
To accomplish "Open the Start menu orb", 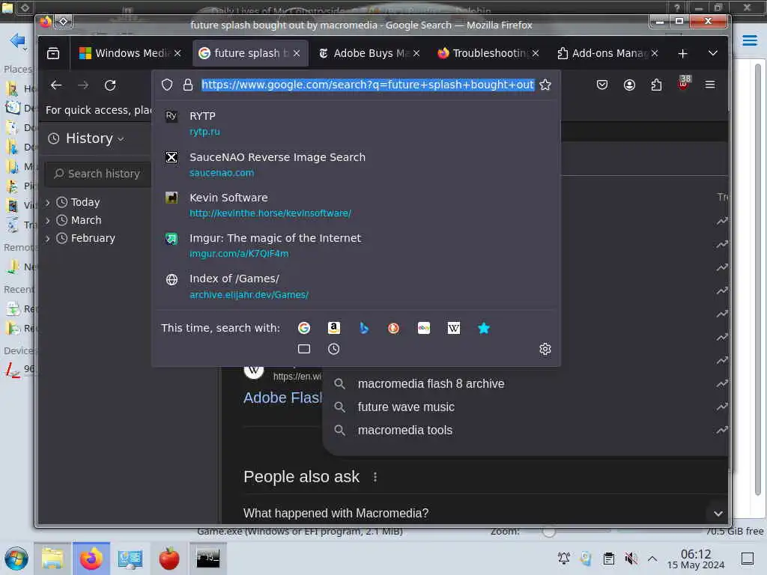I will point(16,559).
